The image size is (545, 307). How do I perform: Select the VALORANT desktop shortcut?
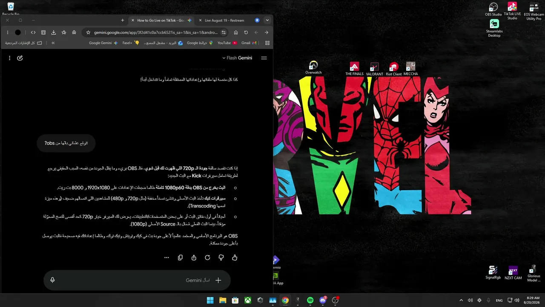(375, 69)
